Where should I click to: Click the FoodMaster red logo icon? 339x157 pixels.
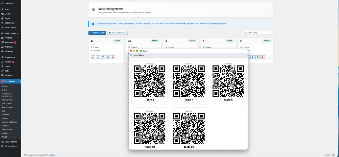click(x=2, y=81)
